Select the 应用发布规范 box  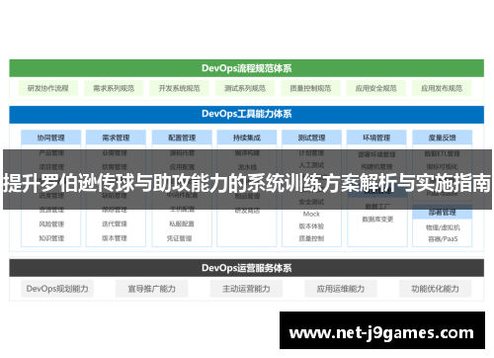(442, 88)
